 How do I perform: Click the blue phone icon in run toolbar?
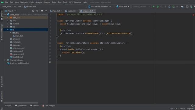point(169,7)
